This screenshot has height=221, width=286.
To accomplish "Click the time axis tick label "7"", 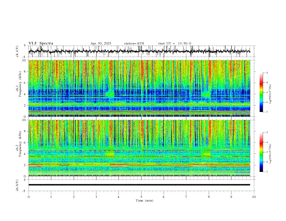I will click(186, 197).
